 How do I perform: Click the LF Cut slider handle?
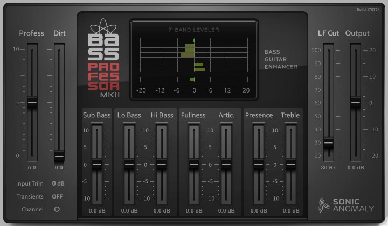pyautogui.click(x=328, y=143)
